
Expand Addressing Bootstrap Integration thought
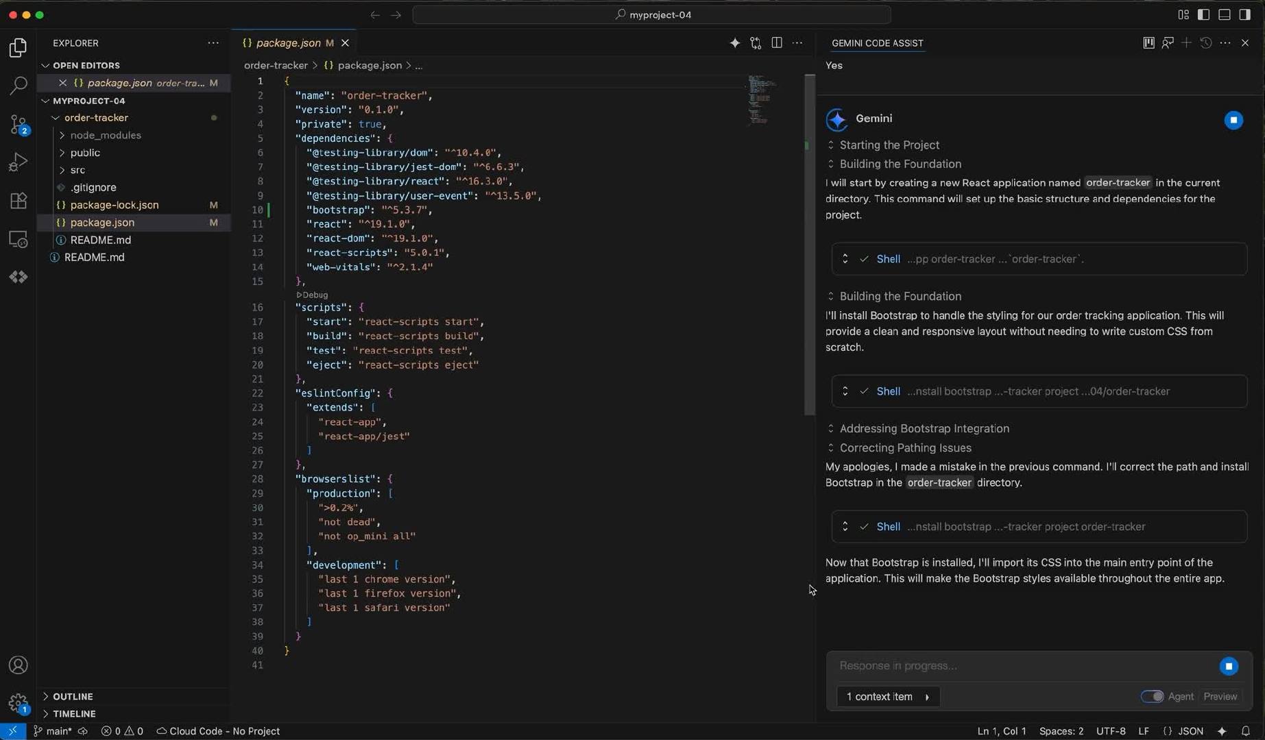tap(918, 429)
